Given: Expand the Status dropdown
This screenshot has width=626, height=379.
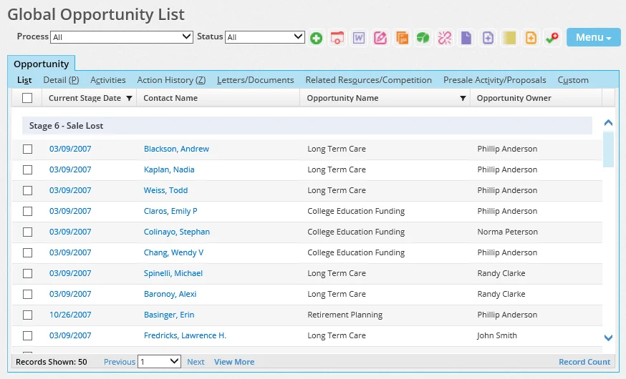Looking at the screenshot, I should pos(265,37).
